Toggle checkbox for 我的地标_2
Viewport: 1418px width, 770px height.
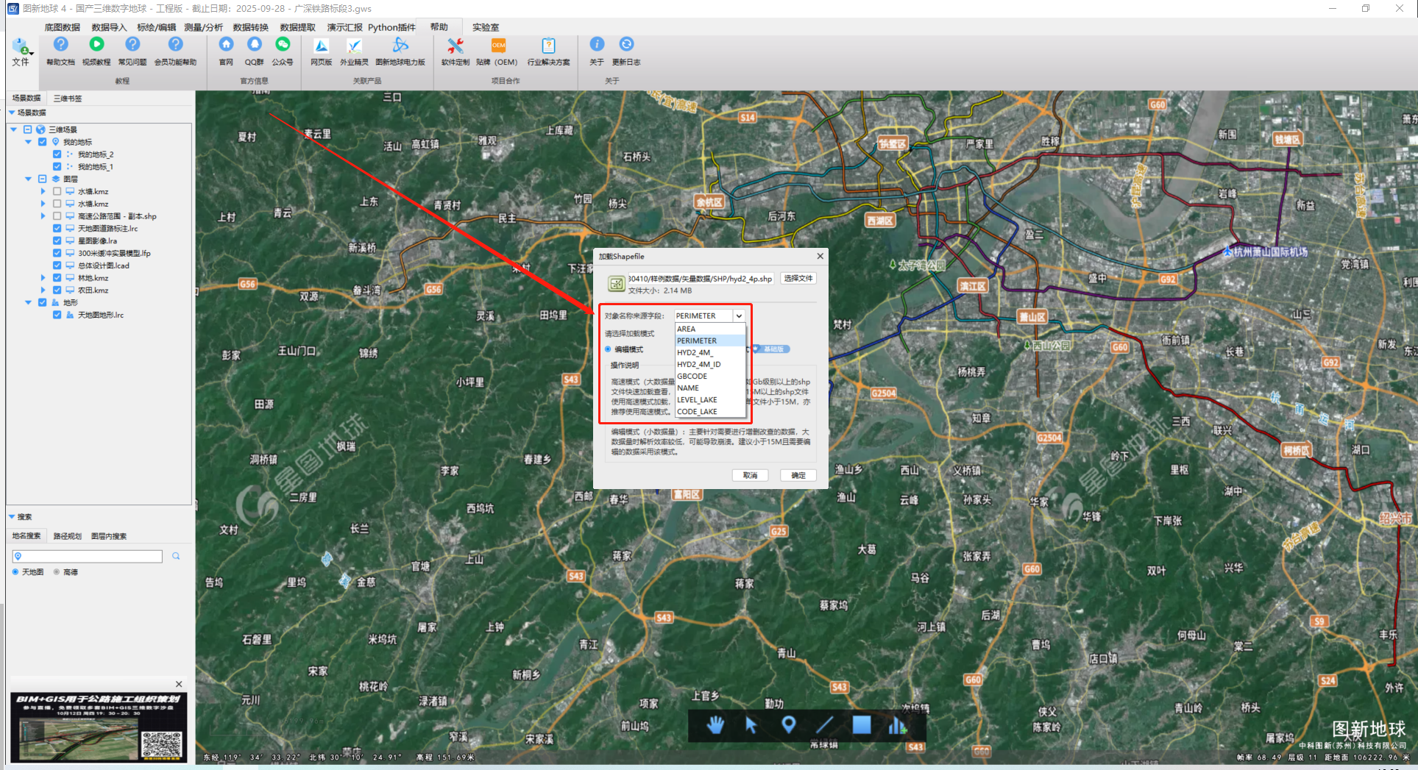click(x=57, y=154)
